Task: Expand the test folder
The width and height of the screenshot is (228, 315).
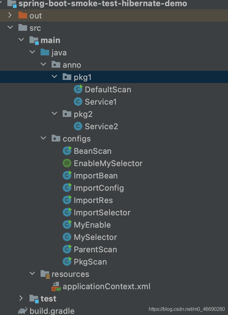Action: 21,298
